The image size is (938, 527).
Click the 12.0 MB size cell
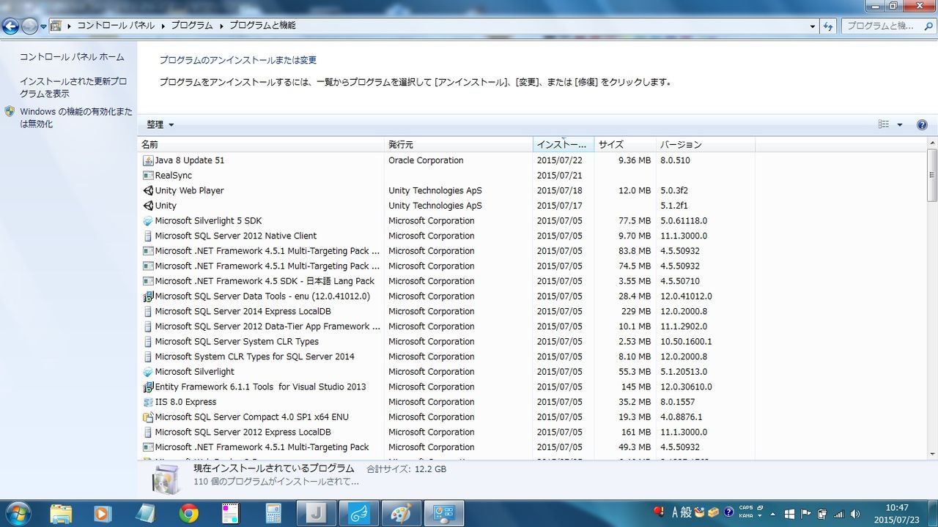pos(635,190)
